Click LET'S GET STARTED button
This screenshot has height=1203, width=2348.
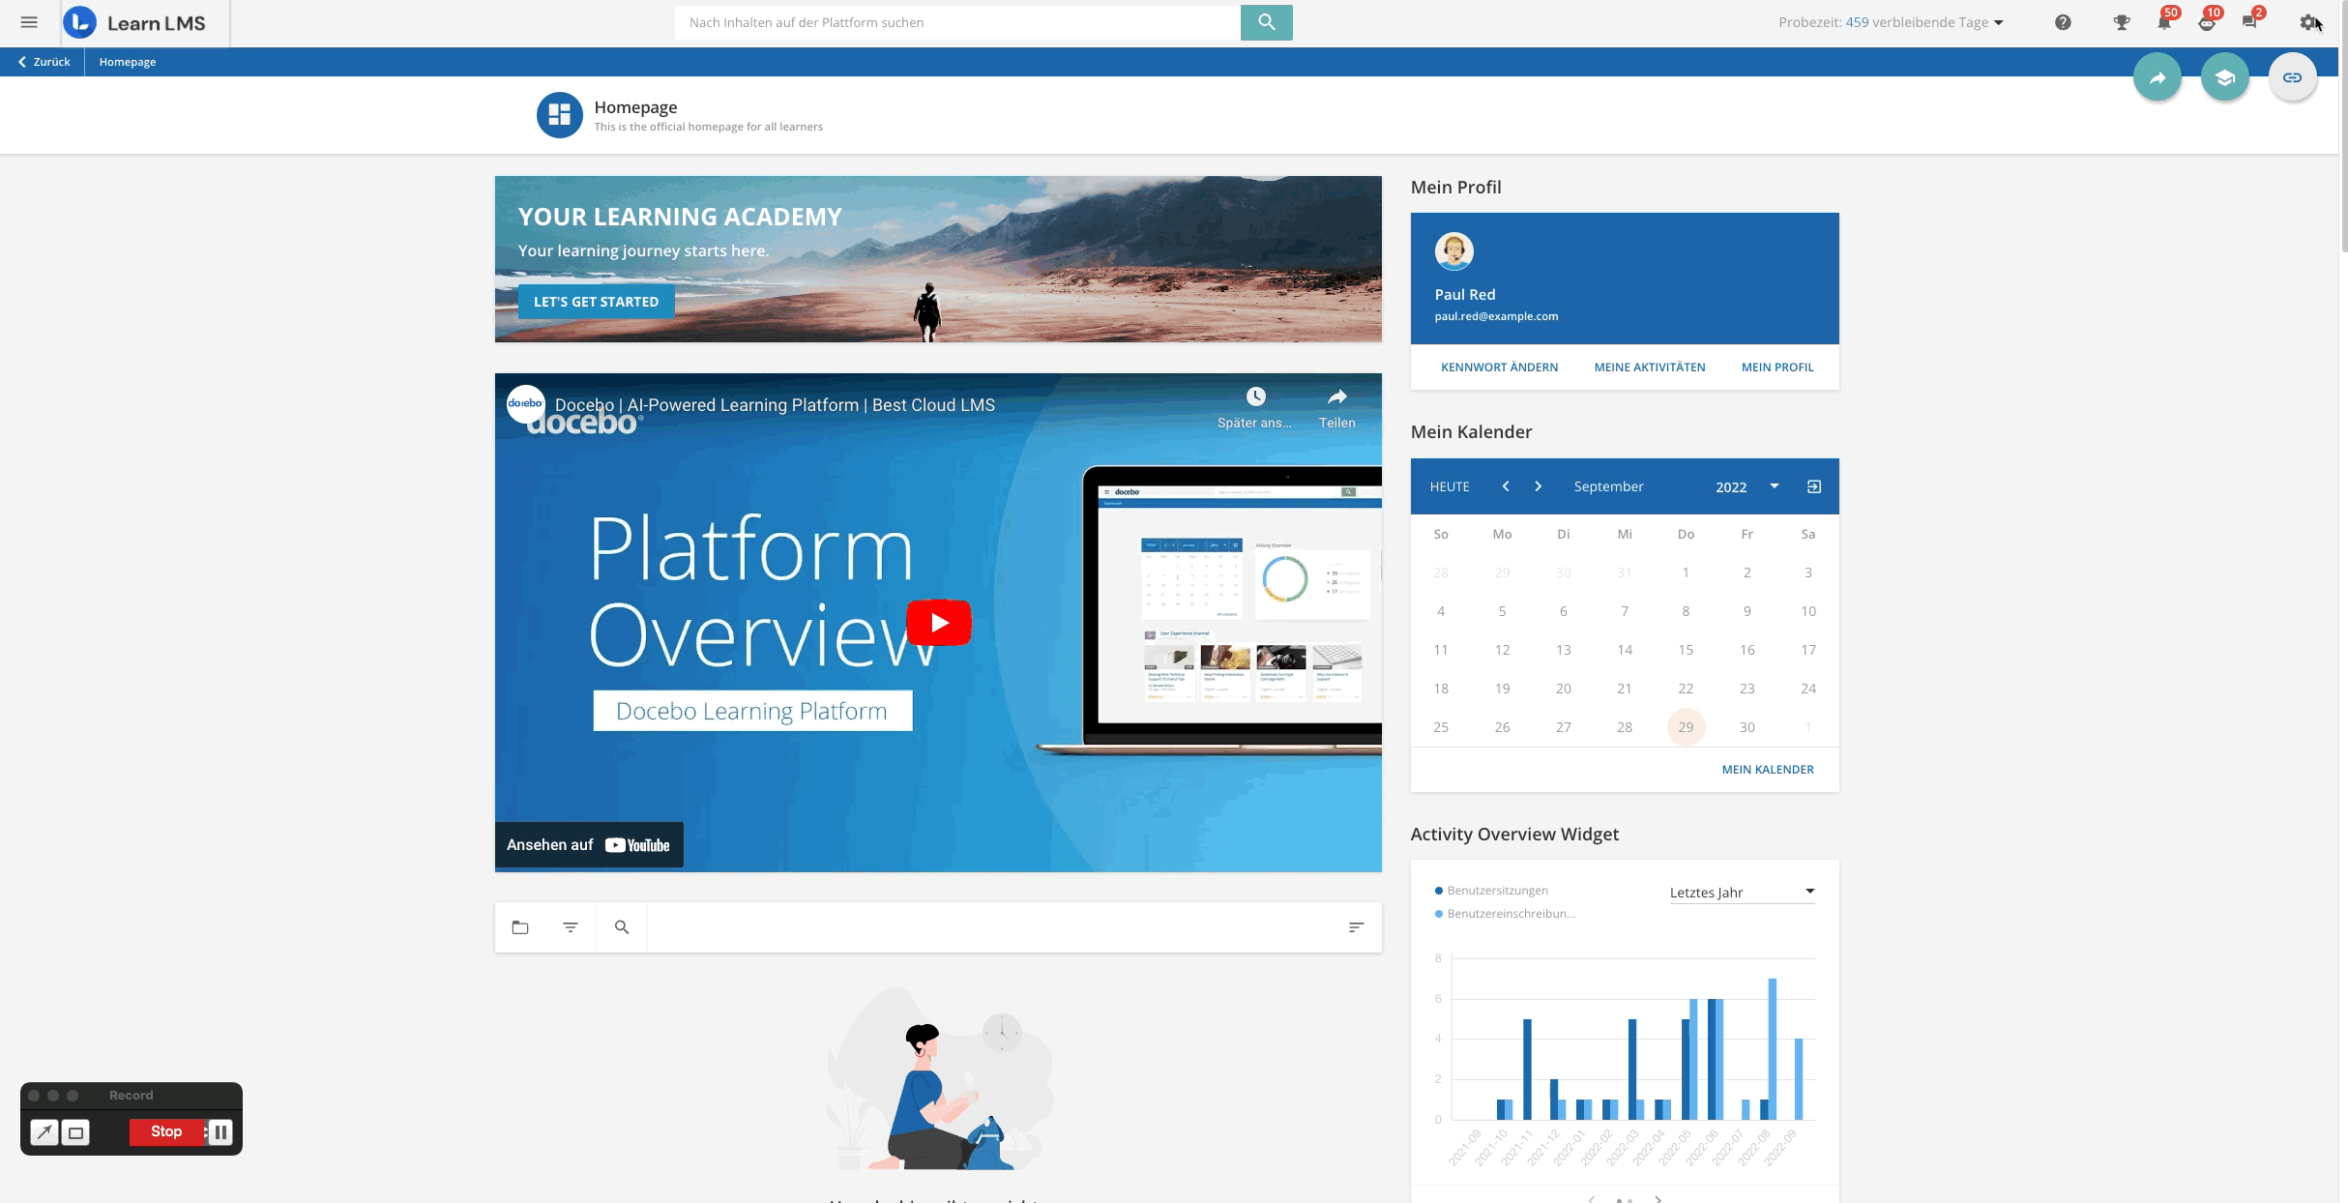click(596, 302)
